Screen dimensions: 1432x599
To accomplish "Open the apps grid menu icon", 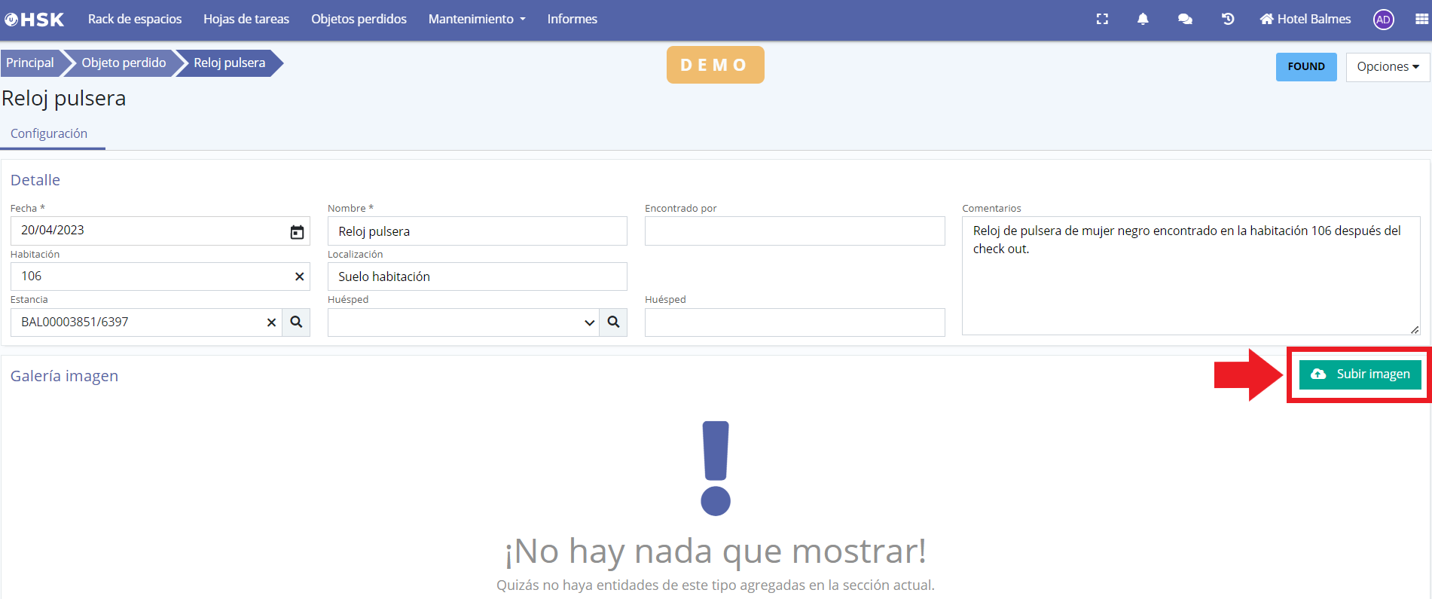I will click(1421, 20).
